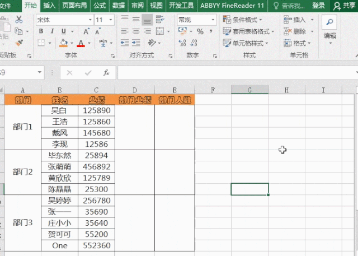
Task: Click the 格式 format cells button
Action: (297, 43)
